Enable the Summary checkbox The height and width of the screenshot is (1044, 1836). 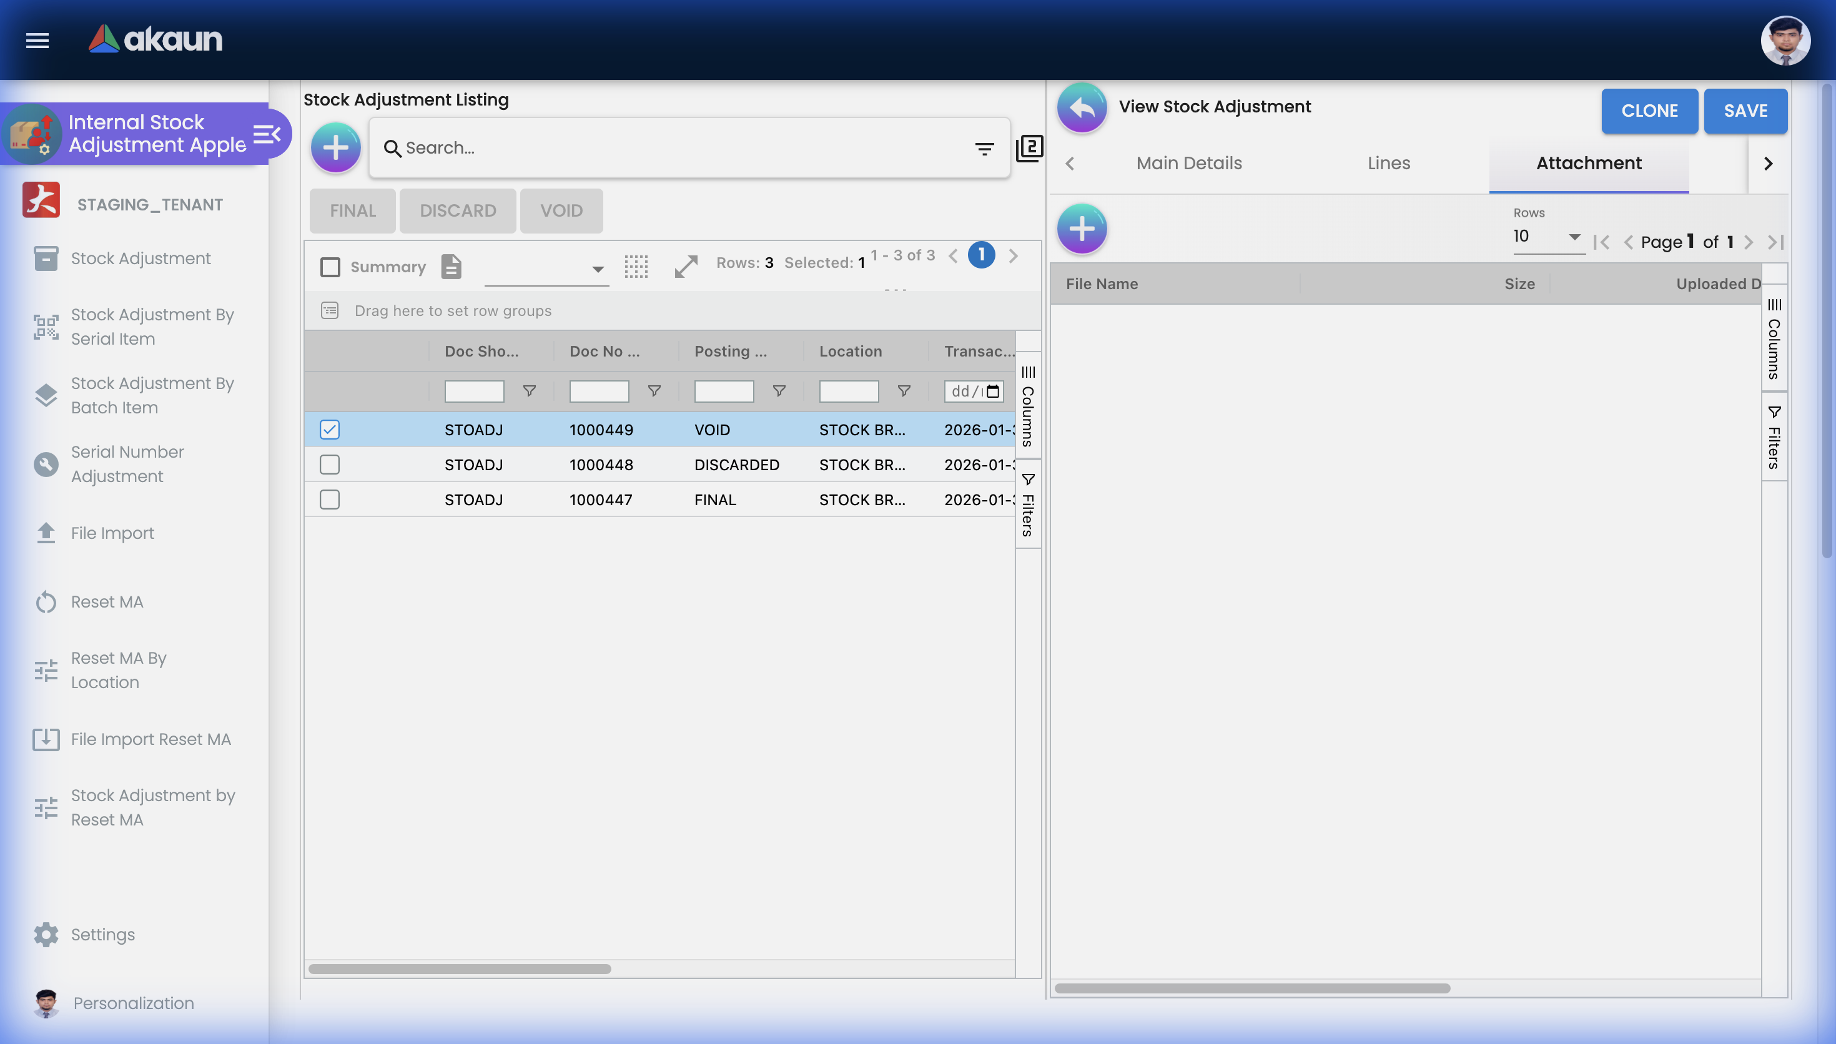pos(330,267)
